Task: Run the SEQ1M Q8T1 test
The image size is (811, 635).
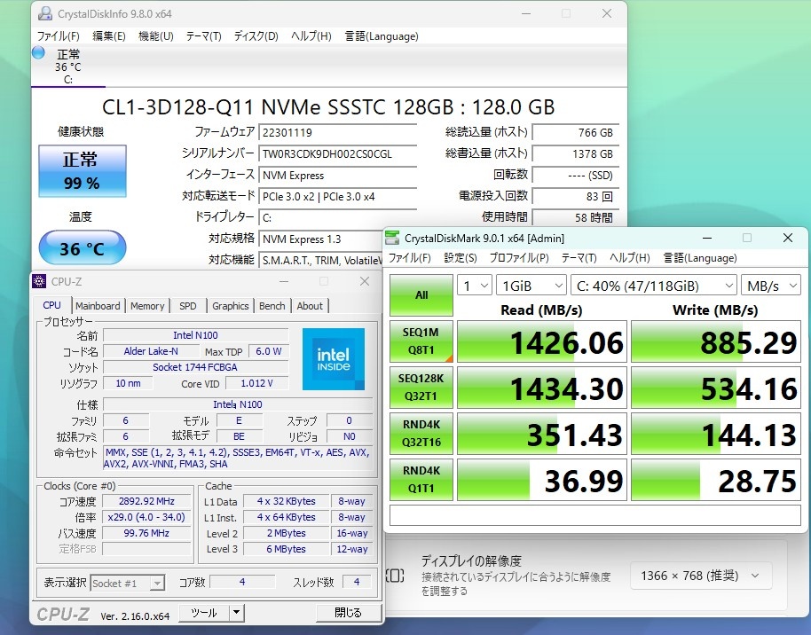Action: tap(421, 341)
